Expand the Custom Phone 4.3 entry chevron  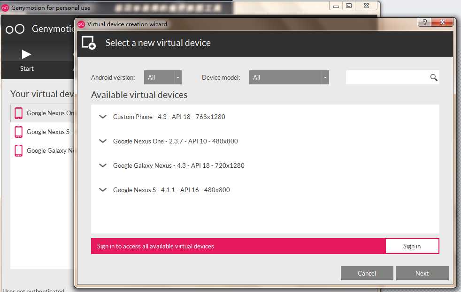click(x=103, y=117)
